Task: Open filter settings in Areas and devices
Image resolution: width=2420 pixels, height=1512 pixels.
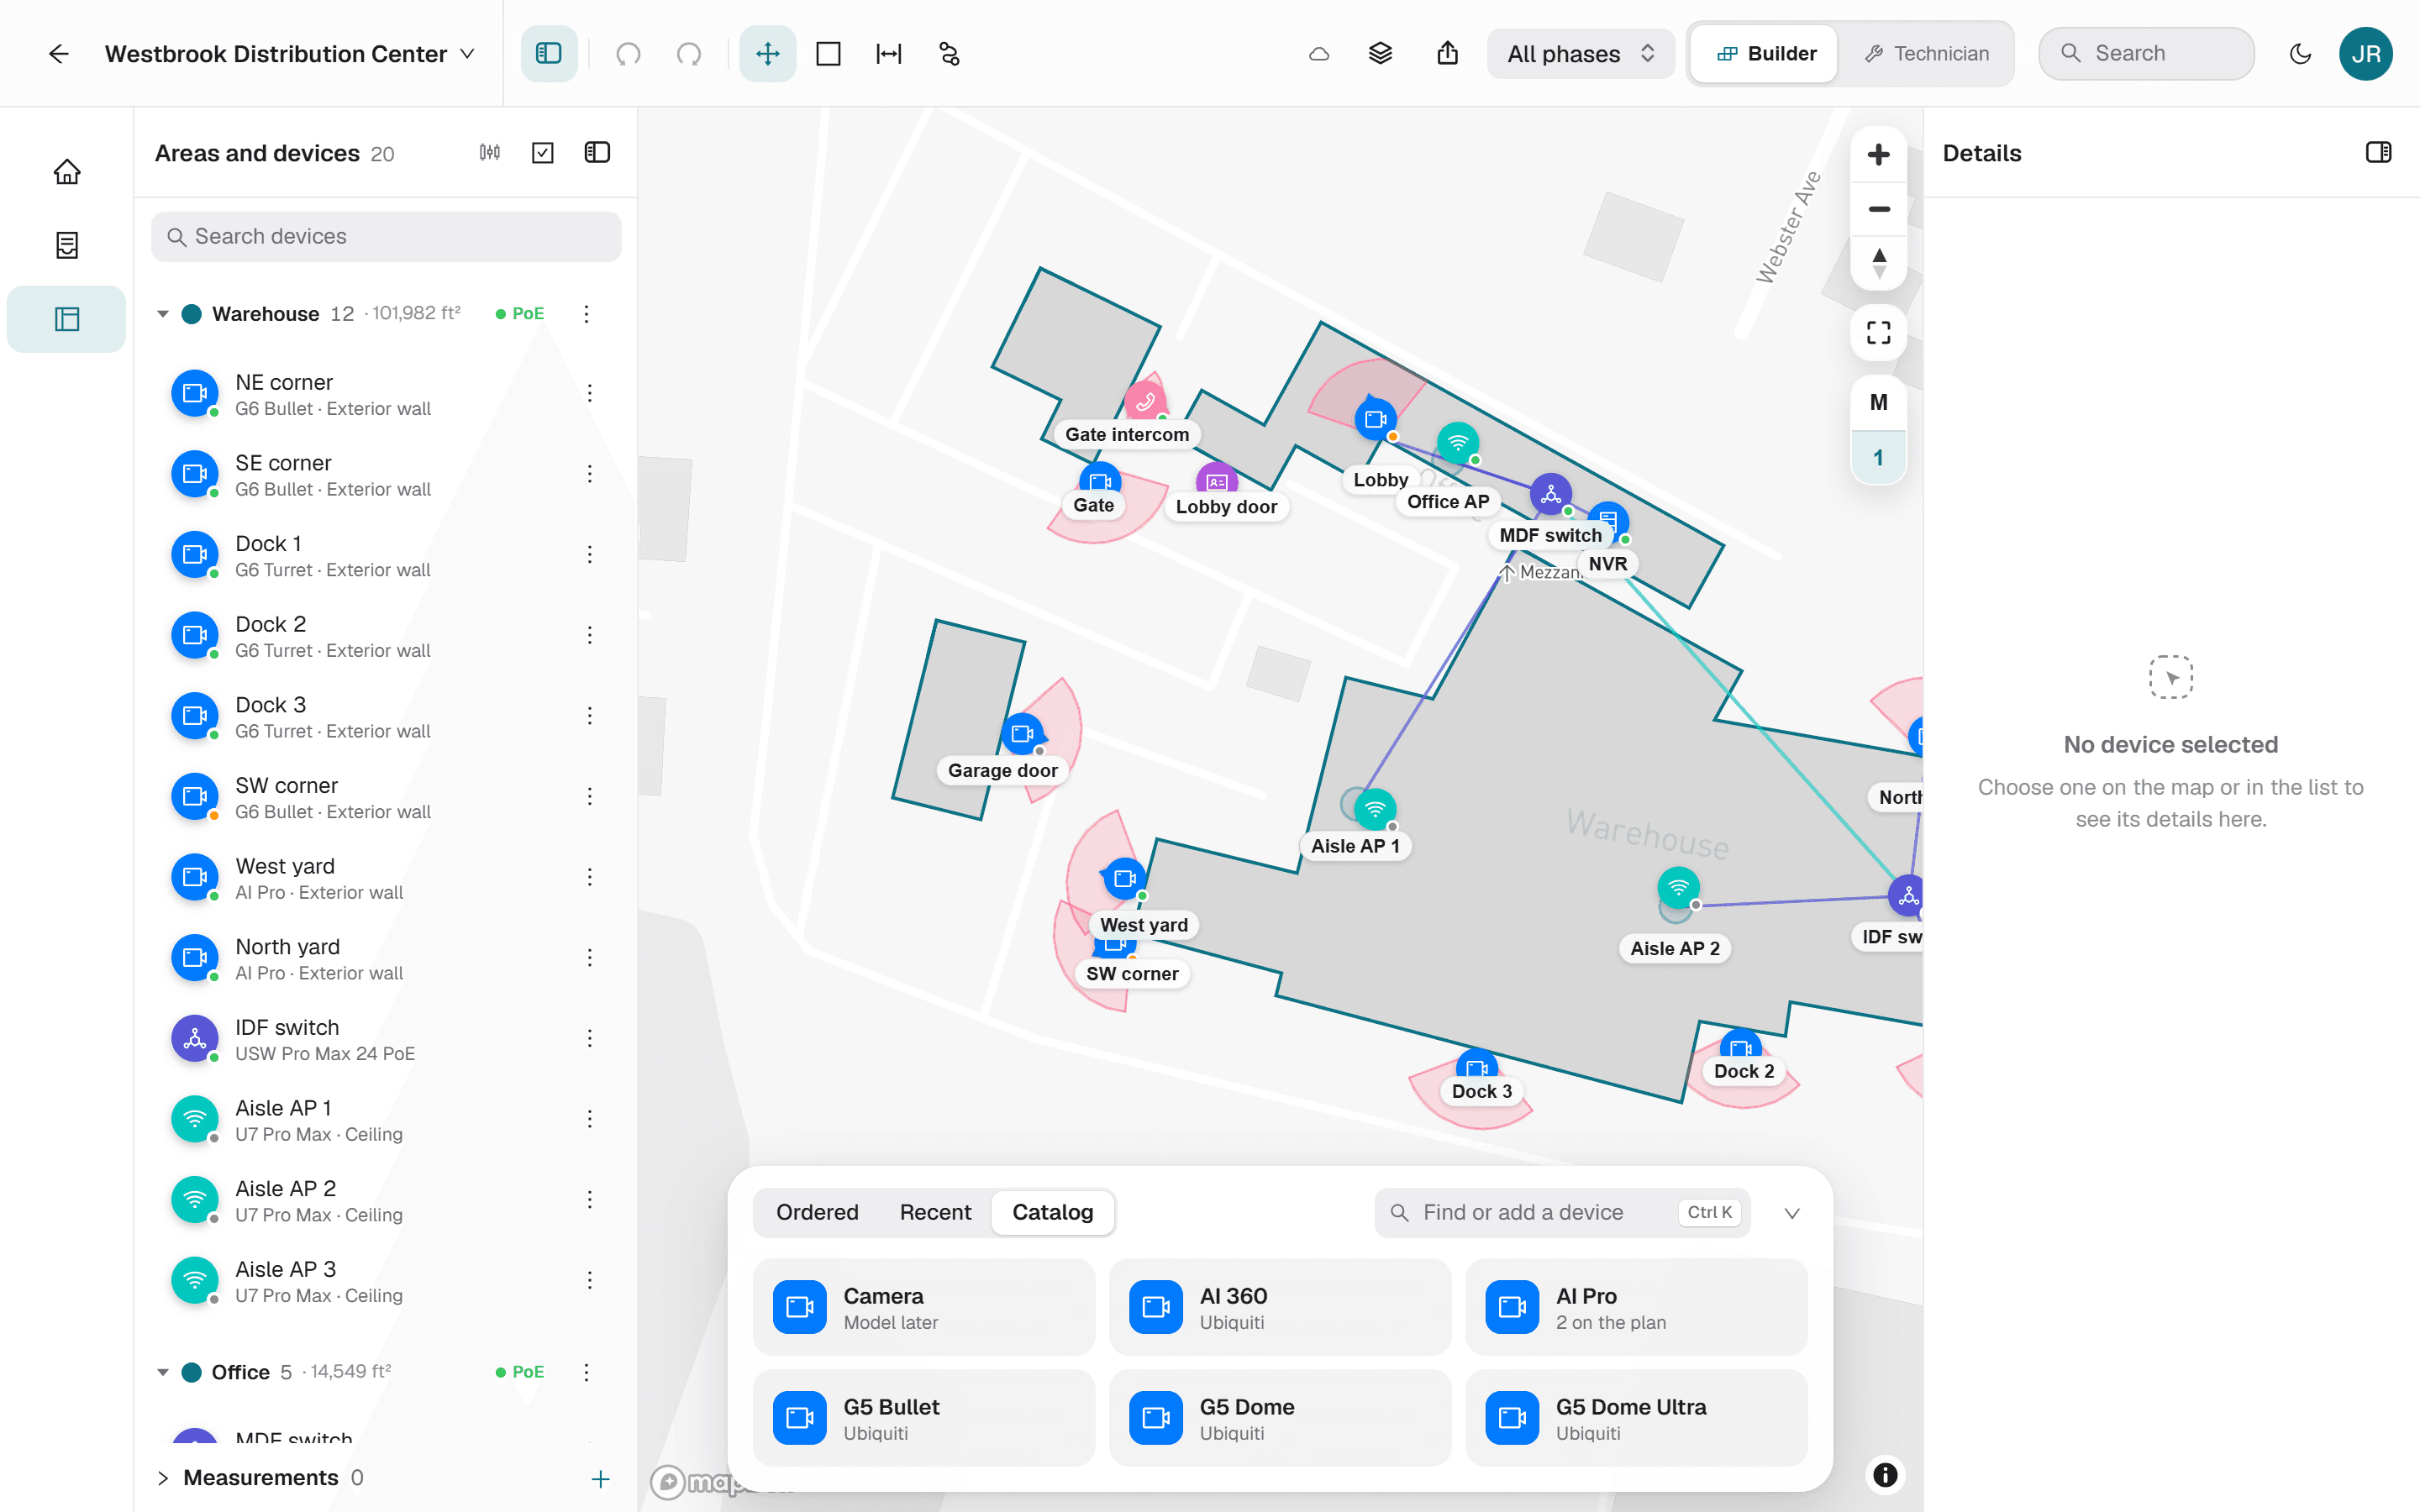Action: (489, 152)
